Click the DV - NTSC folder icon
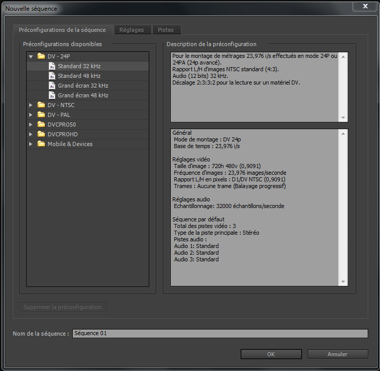The width and height of the screenshot is (380, 371). [41, 105]
